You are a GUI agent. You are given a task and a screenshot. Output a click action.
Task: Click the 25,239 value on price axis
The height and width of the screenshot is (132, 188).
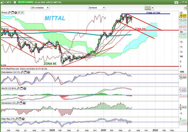pos(183,20)
